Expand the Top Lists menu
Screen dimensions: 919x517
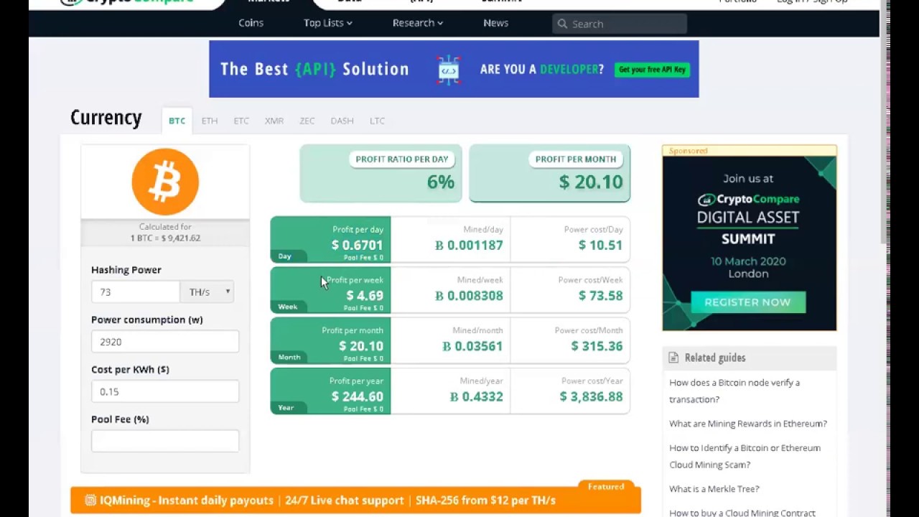click(327, 23)
